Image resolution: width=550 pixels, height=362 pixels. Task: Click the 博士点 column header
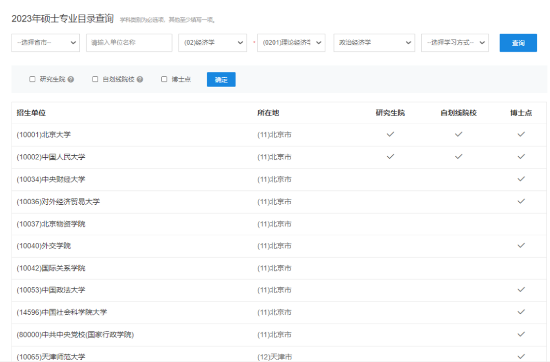click(521, 113)
